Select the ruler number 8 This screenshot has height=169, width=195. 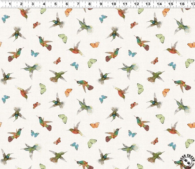pos(90,4)
